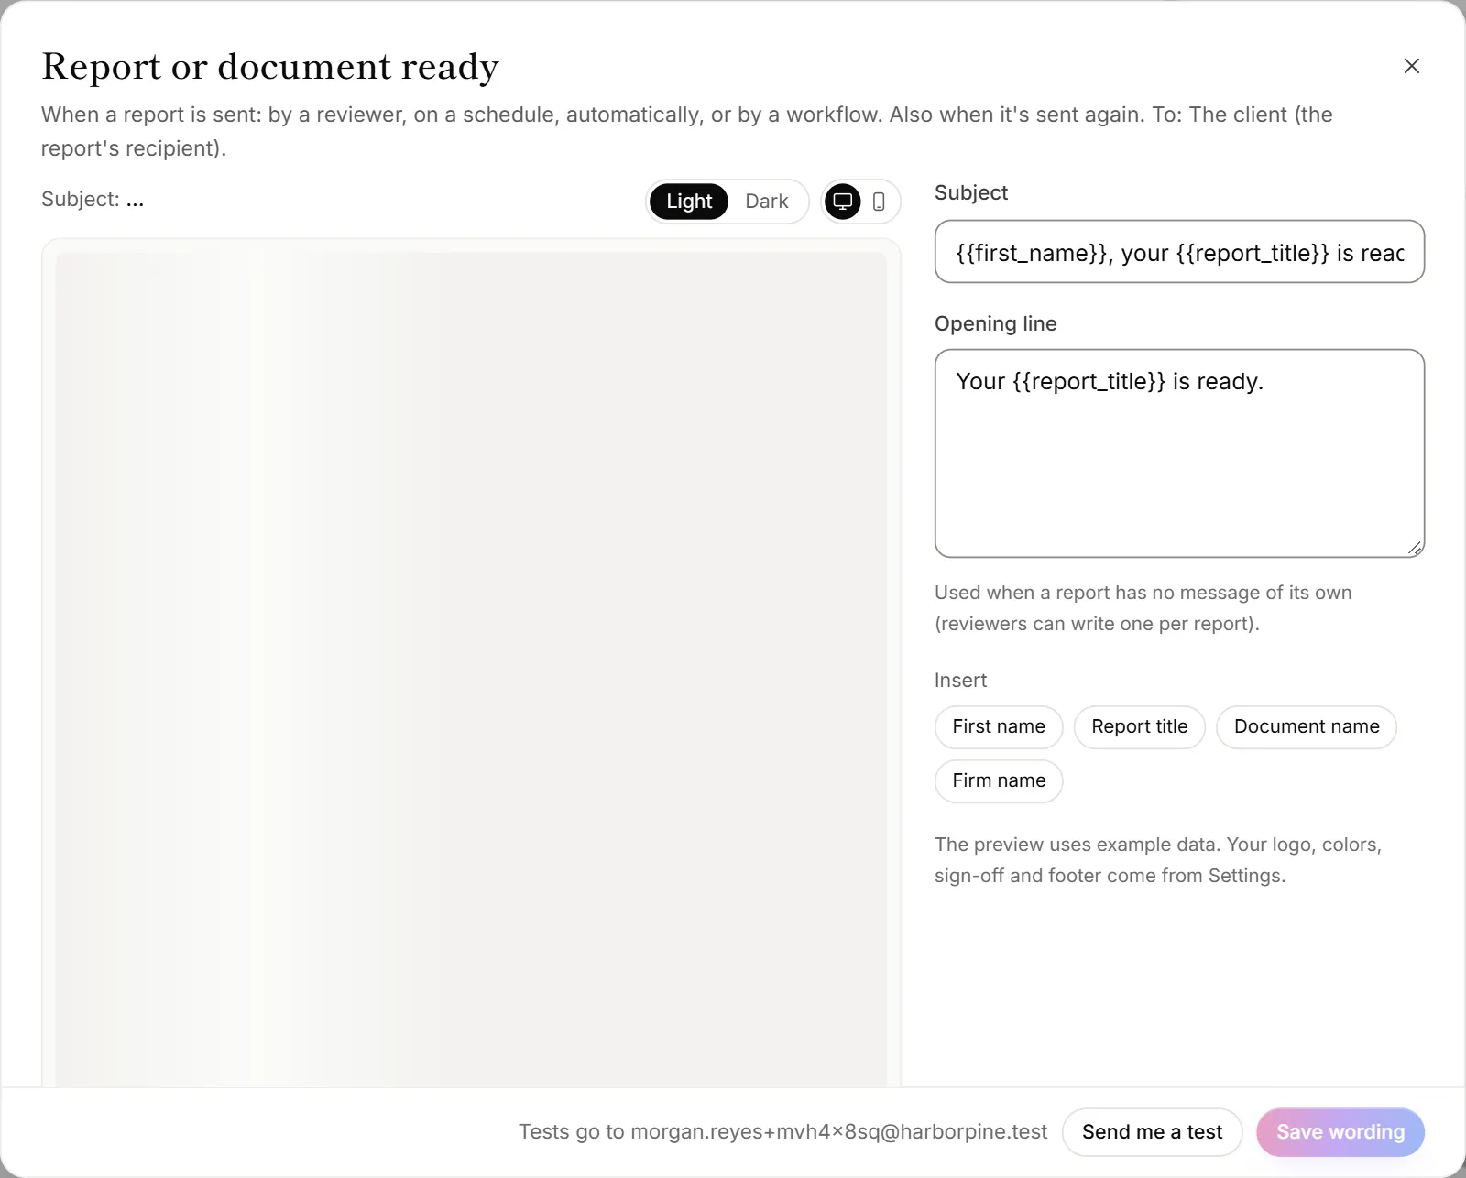Select the Light preview theme

click(x=689, y=202)
